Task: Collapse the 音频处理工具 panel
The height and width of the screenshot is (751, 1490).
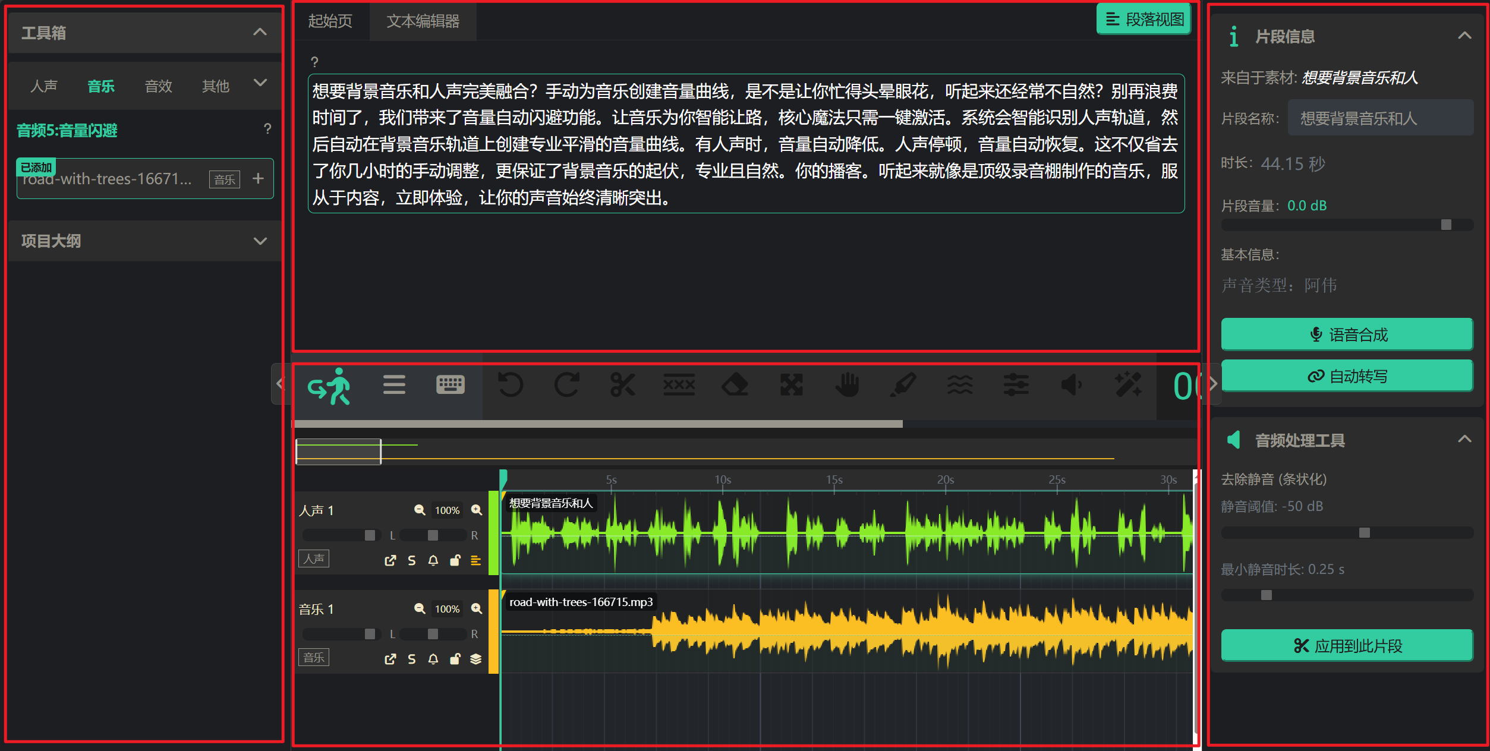Action: (1464, 440)
